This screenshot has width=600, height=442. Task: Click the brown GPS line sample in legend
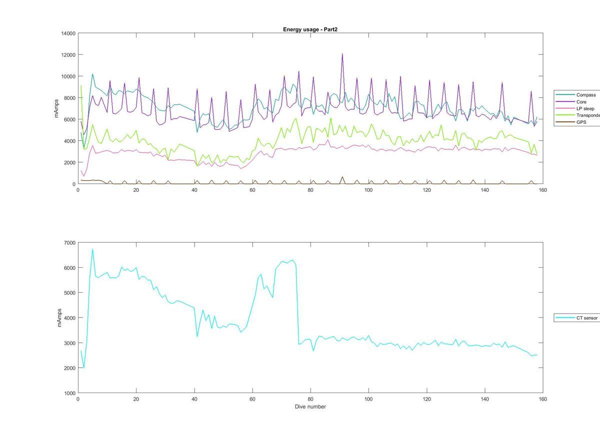pyautogui.click(x=565, y=122)
